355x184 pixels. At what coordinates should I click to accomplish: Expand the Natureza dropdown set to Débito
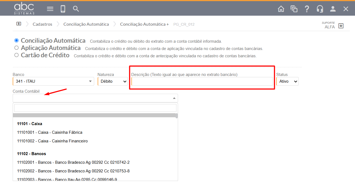click(113, 81)
